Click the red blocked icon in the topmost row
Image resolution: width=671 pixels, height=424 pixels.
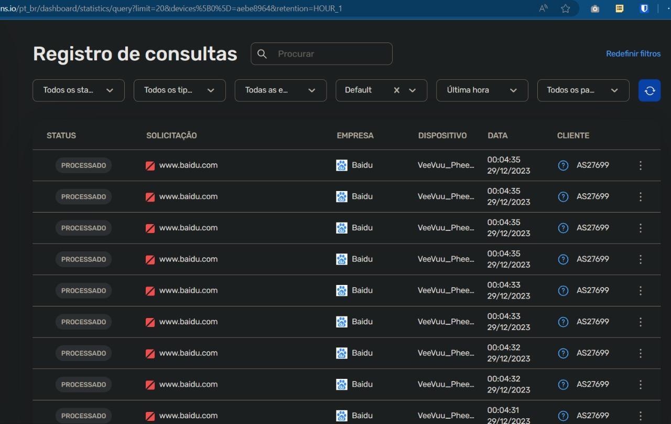pyautogui.click(x=150, y=166)
